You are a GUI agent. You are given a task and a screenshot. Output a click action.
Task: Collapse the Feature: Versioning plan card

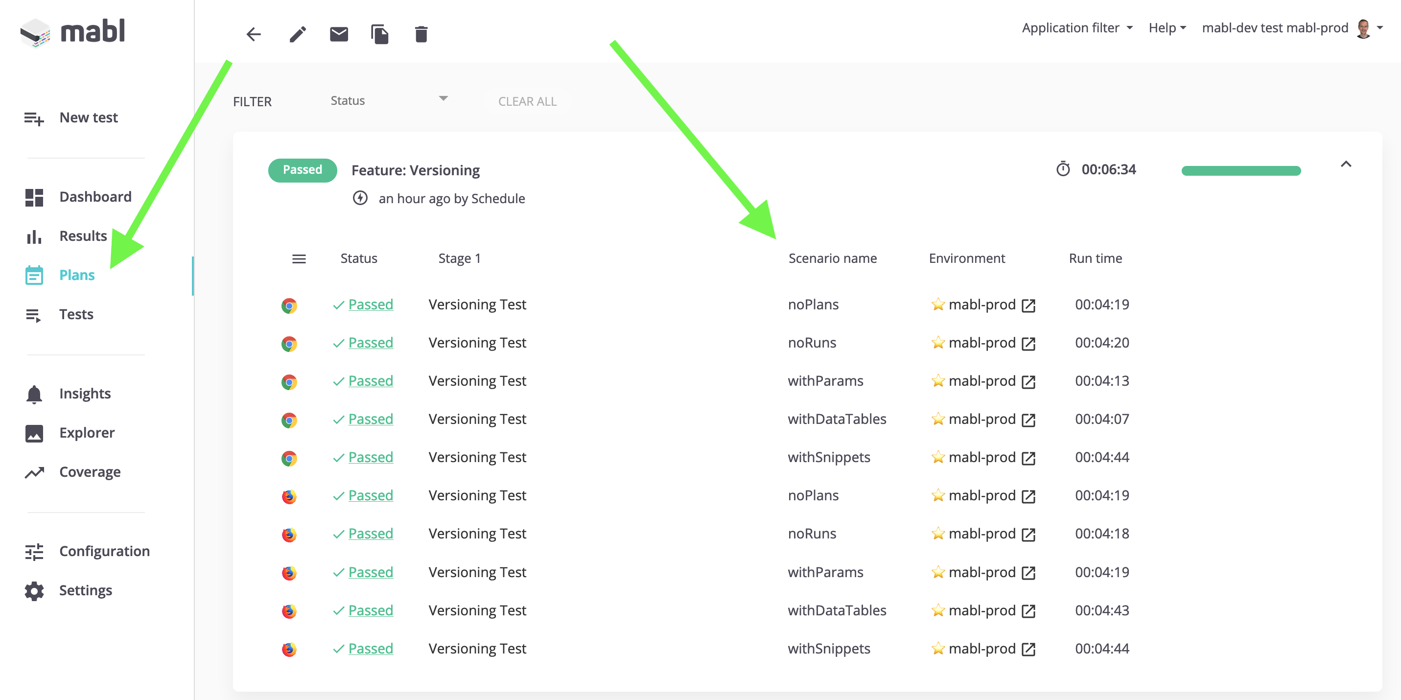[x=1346, y=164]
